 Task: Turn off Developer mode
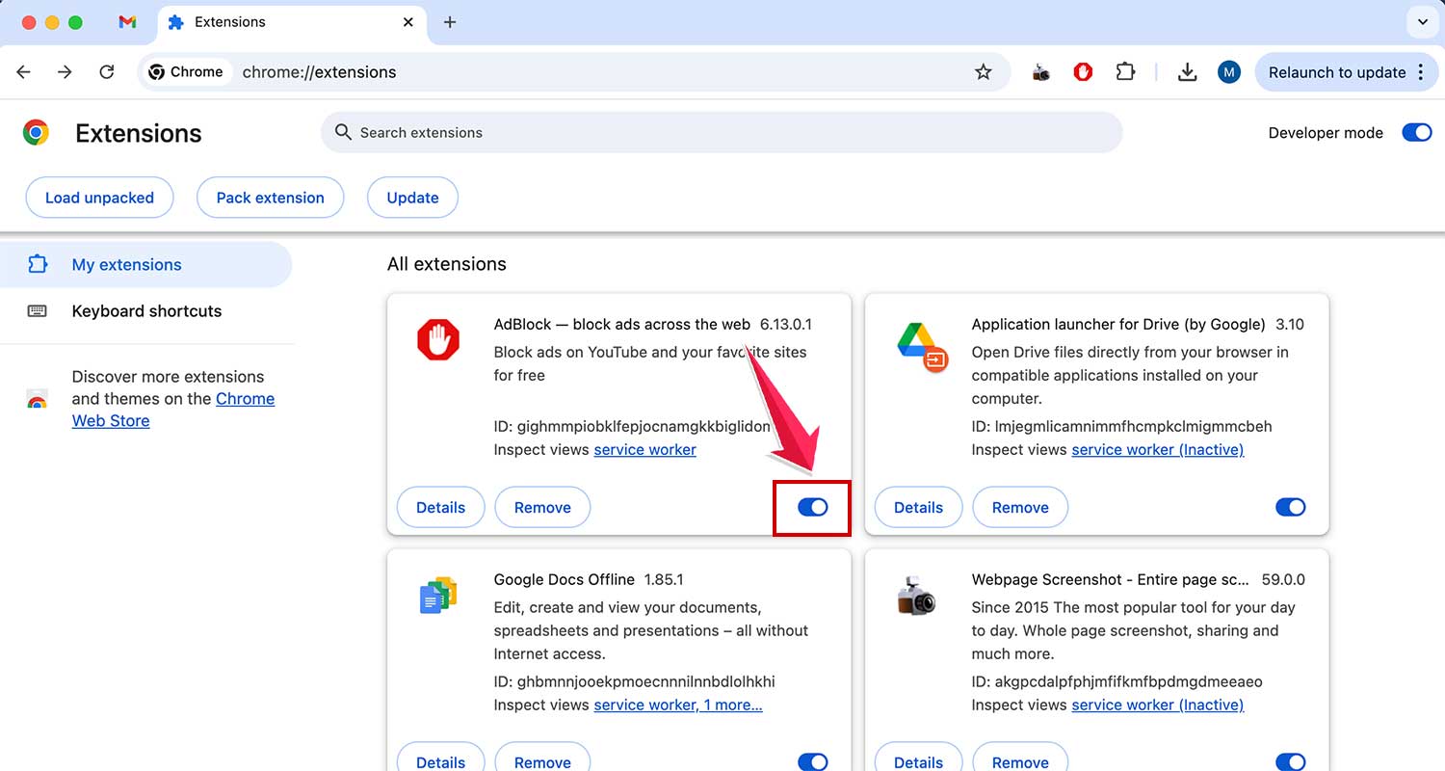(x=1416, y=132)
